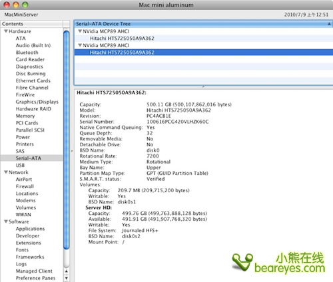The image size is (333, 282).
Task: Select FireWire in the sidebar
Action: click(25, 95)
